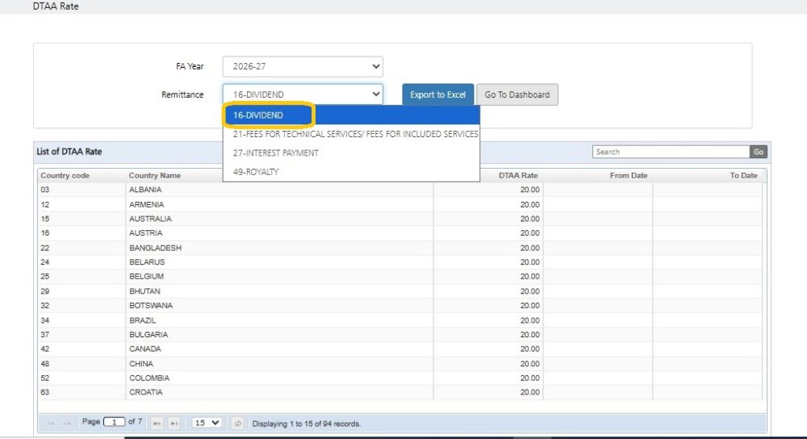Select the 49-ROYALTY option

(x=351, y=171)
